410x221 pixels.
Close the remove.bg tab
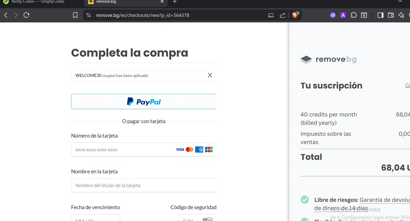pyautogui.click(x=162, y=2)
